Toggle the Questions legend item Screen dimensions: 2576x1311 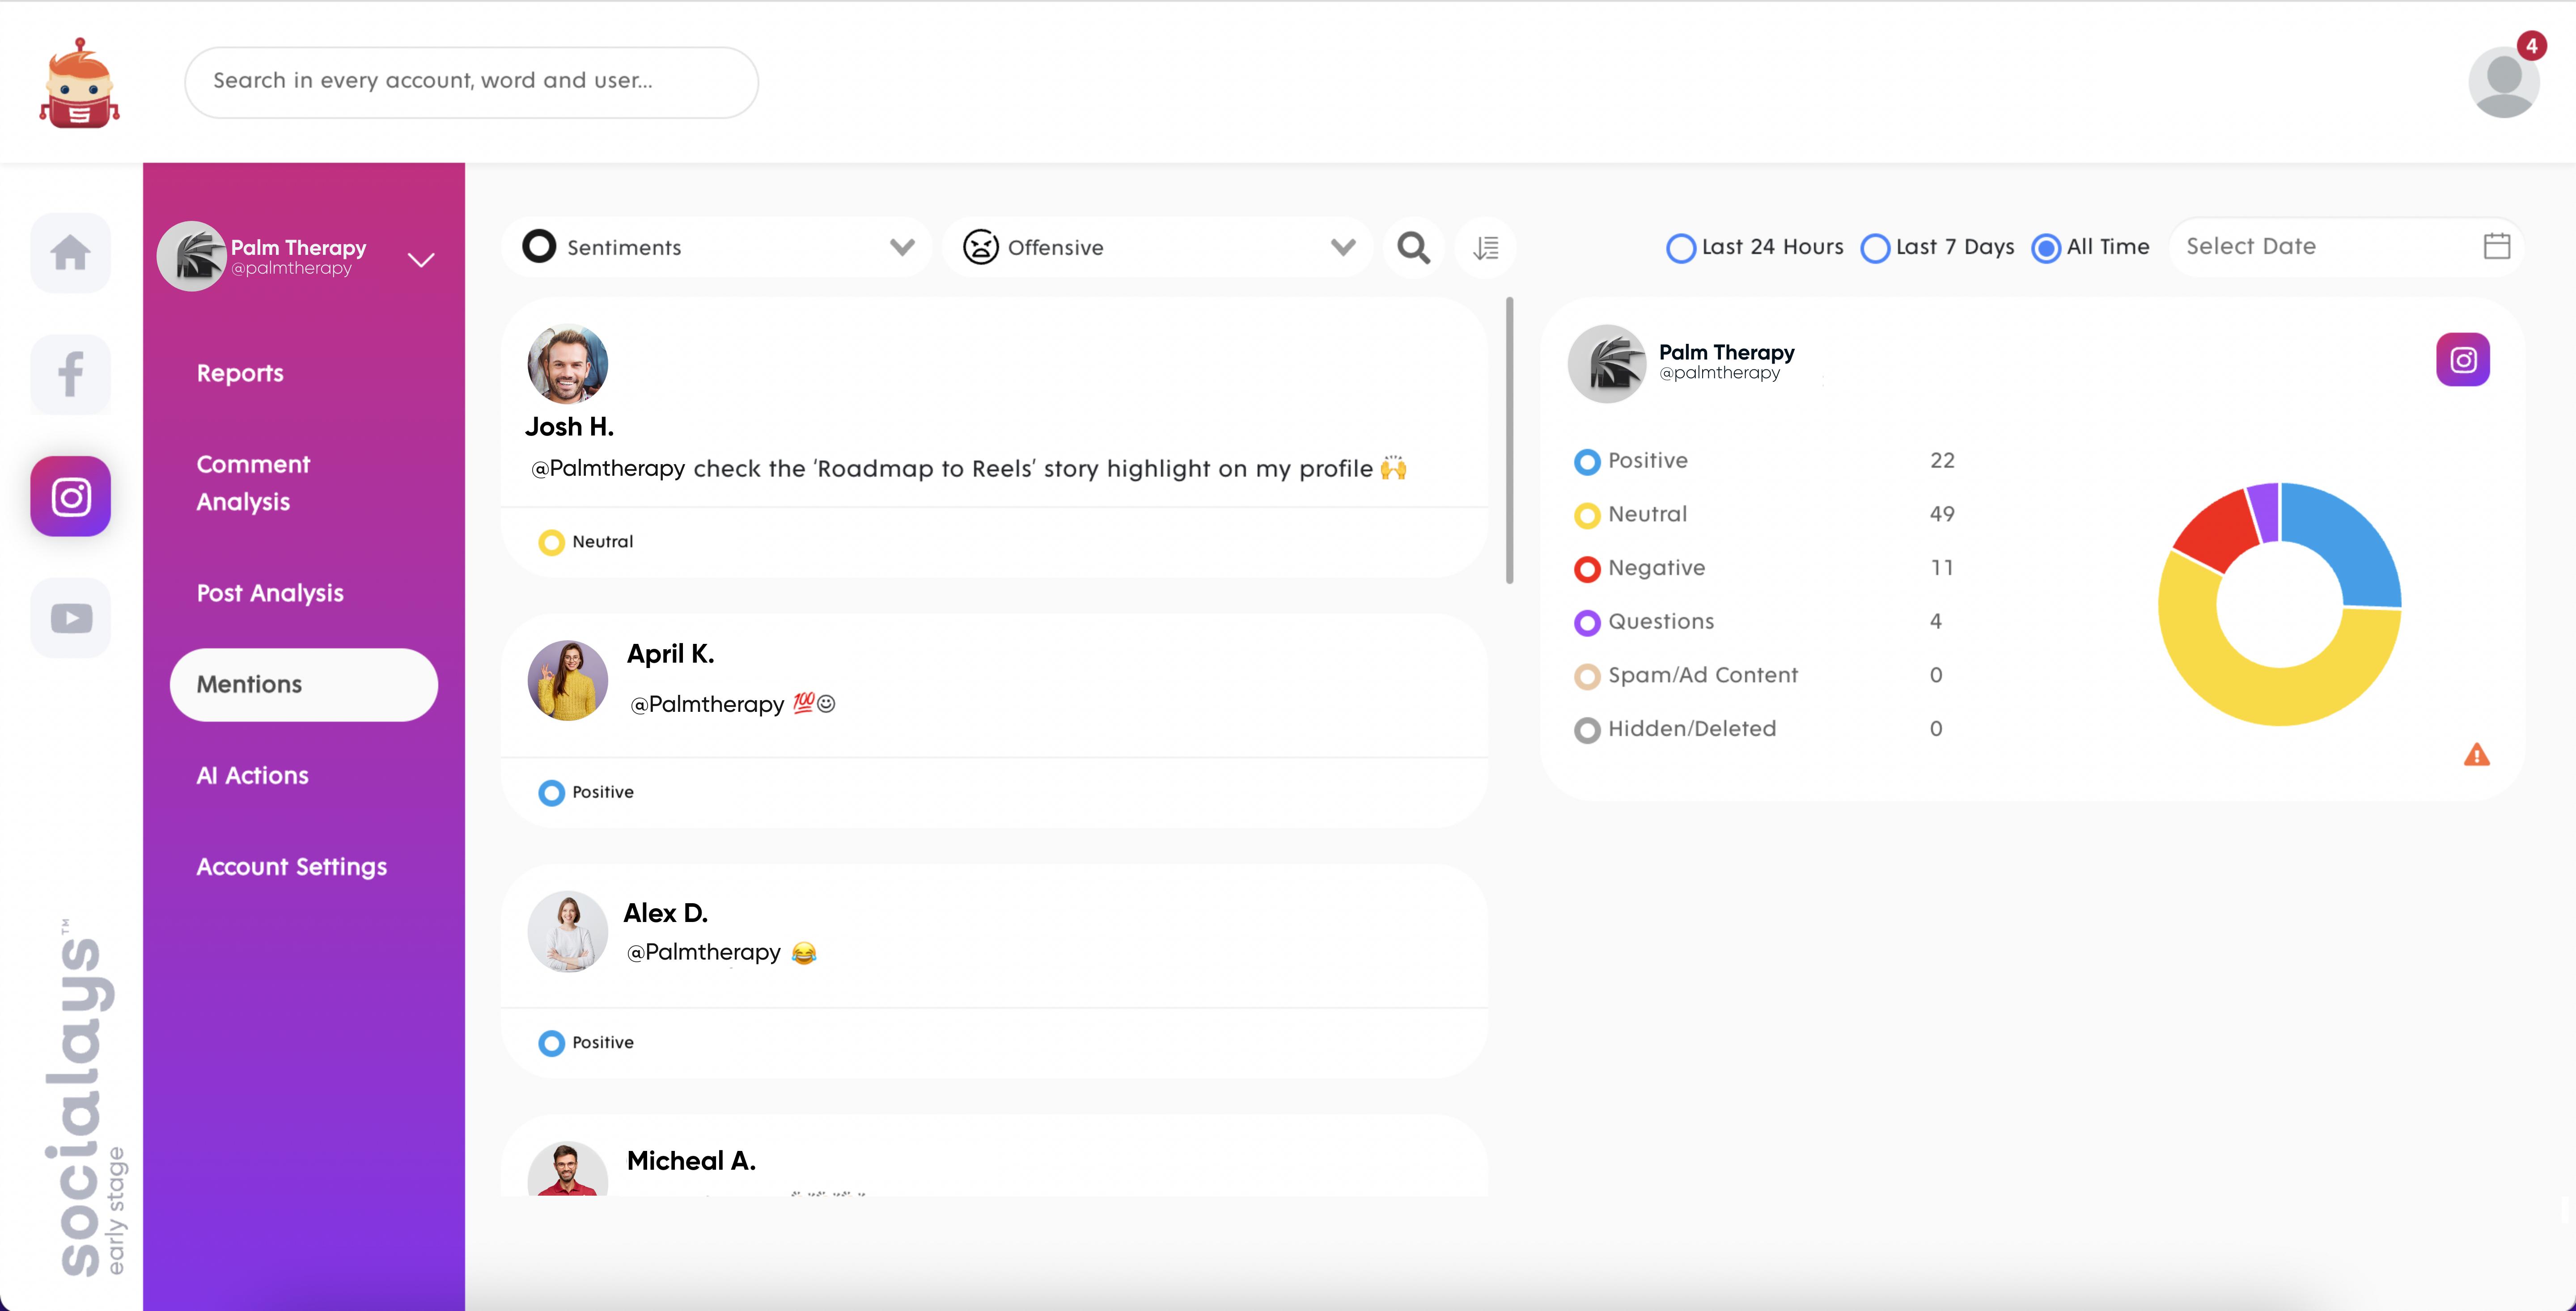[1644, 622]
